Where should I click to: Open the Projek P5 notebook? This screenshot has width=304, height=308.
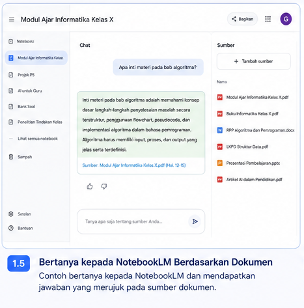point(26,75)
